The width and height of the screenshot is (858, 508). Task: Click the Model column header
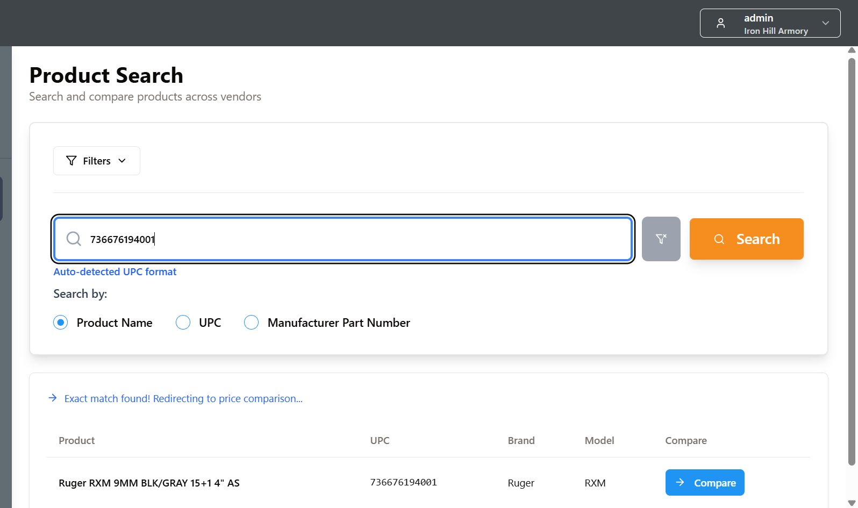[599, 440]
